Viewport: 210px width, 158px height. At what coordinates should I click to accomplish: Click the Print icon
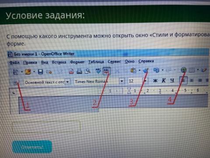[x=79, y=71]
